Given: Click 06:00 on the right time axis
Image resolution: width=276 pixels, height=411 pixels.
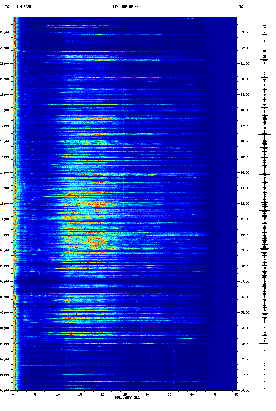Looking at the screenshot, I should pos(245,297).
